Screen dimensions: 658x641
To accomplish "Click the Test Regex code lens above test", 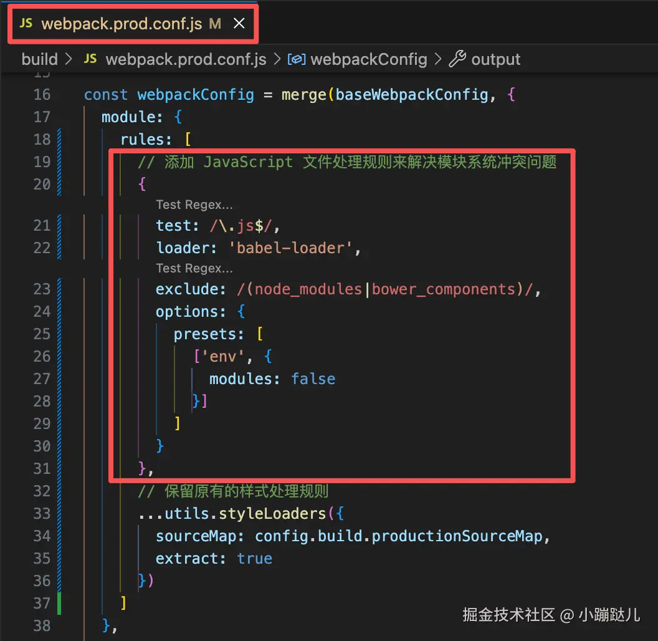I will 194,205.
